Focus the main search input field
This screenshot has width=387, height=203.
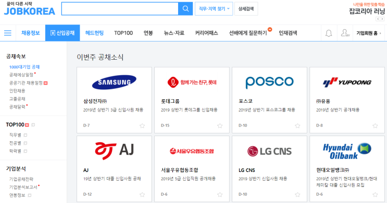[x=120, y=9]
